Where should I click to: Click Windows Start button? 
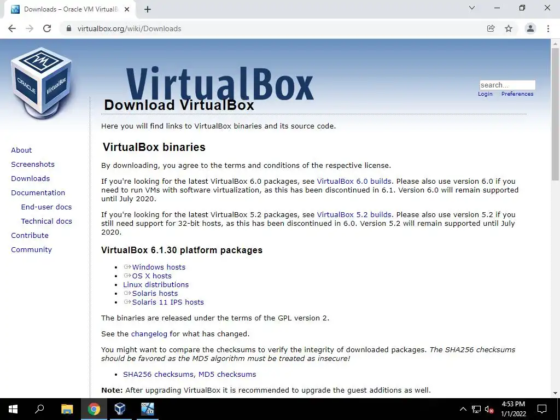coord(13,409)
